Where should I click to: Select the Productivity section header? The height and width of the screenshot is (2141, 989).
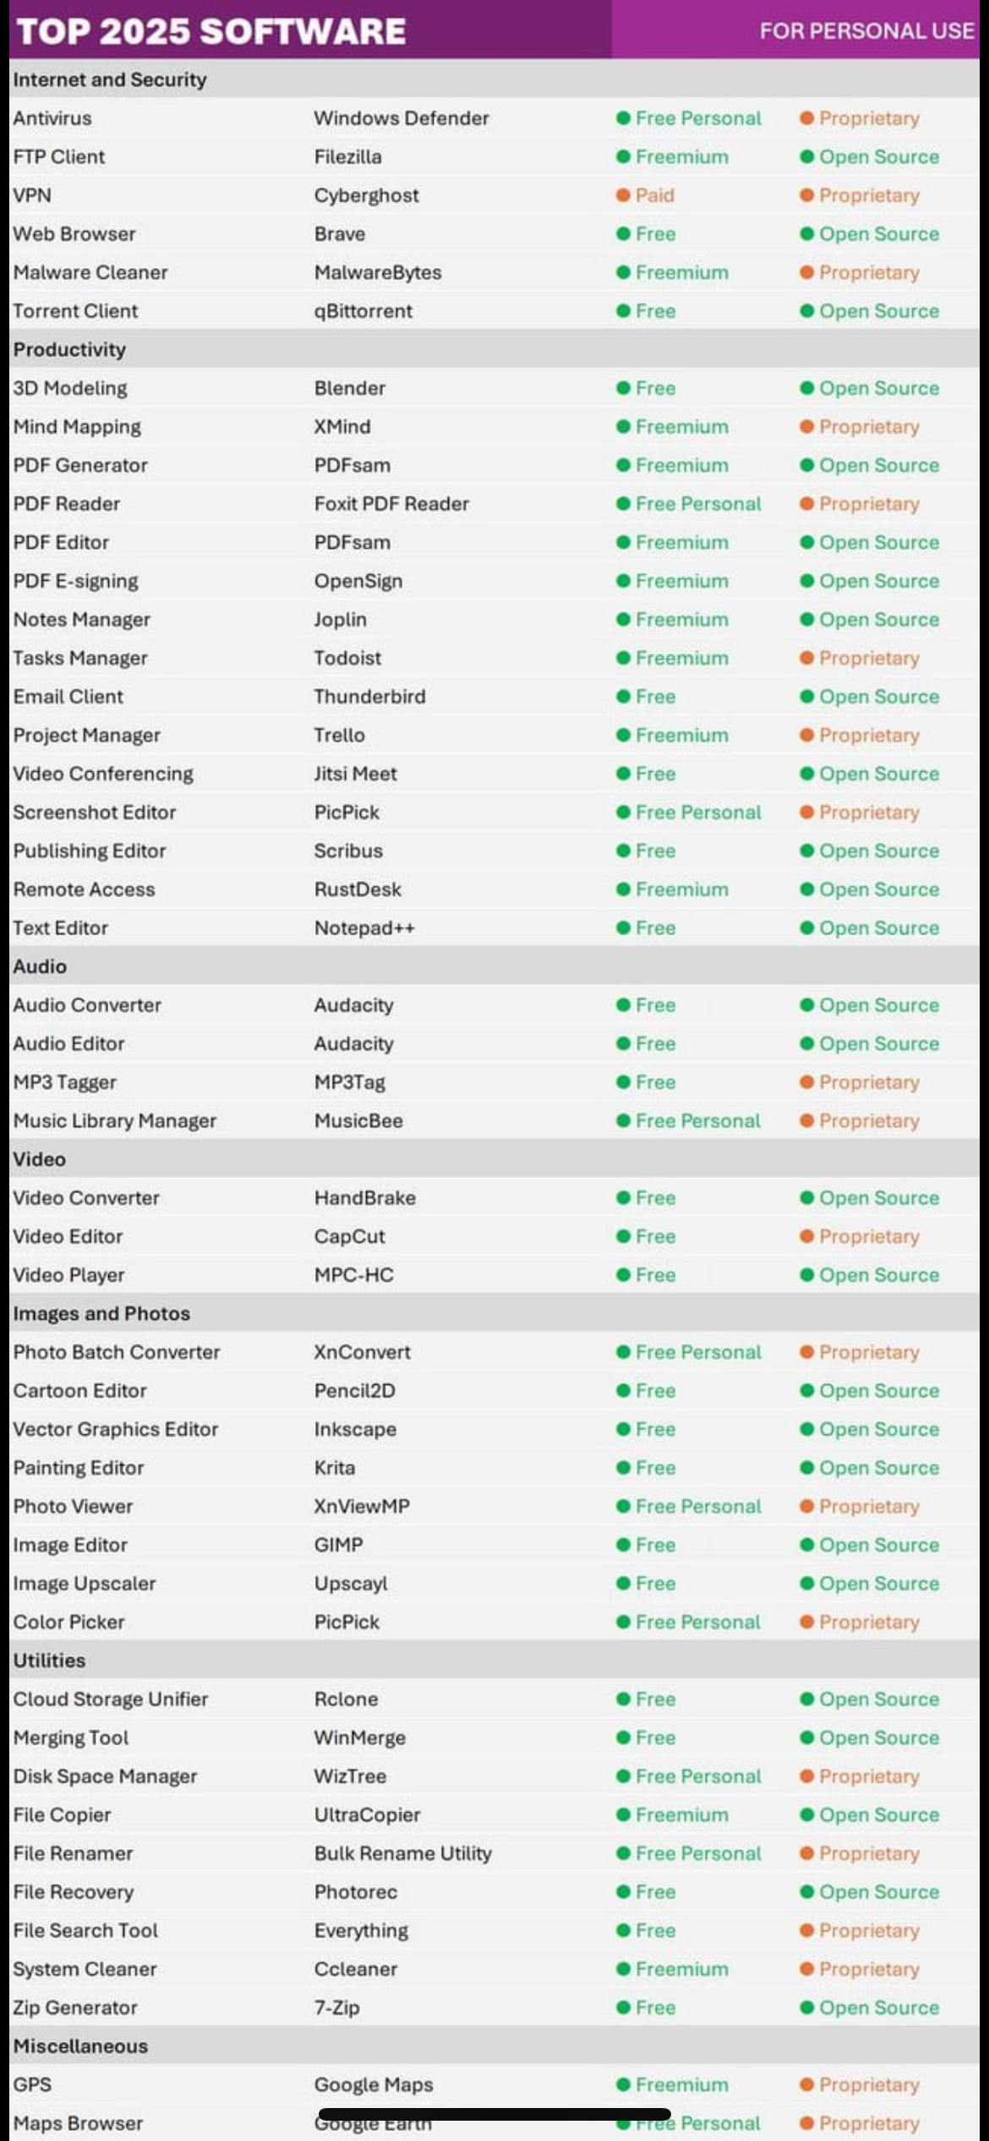point(69,349)
